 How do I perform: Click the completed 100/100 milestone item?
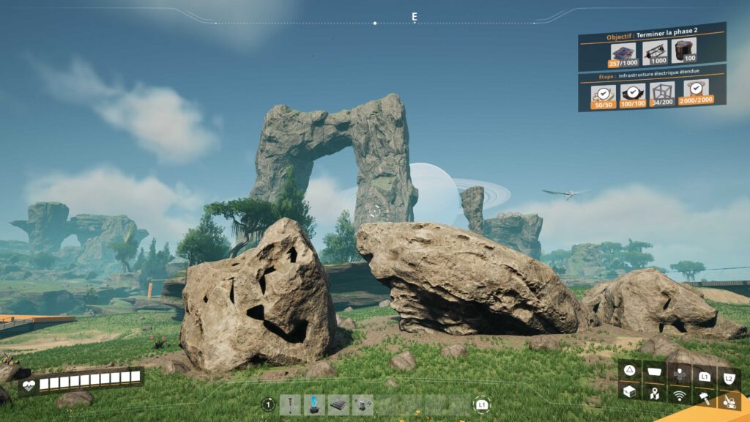[x=633, y=92]
